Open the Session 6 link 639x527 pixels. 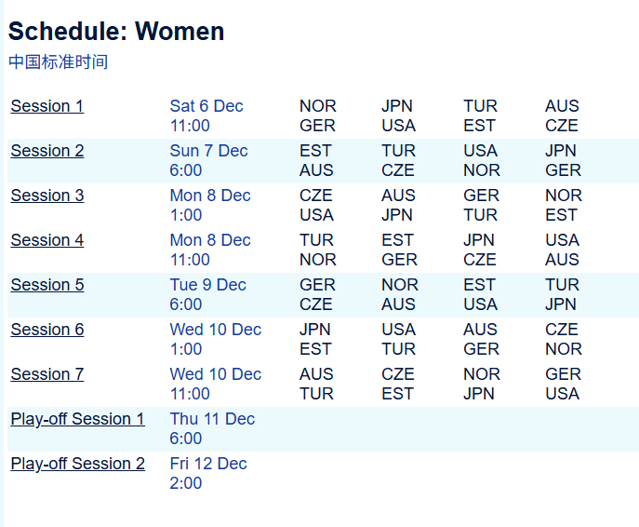click(x=47, y=330)
